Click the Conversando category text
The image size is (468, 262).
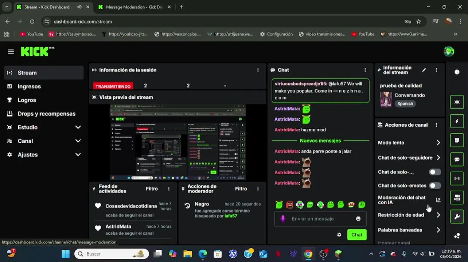(x=410, y=95)
